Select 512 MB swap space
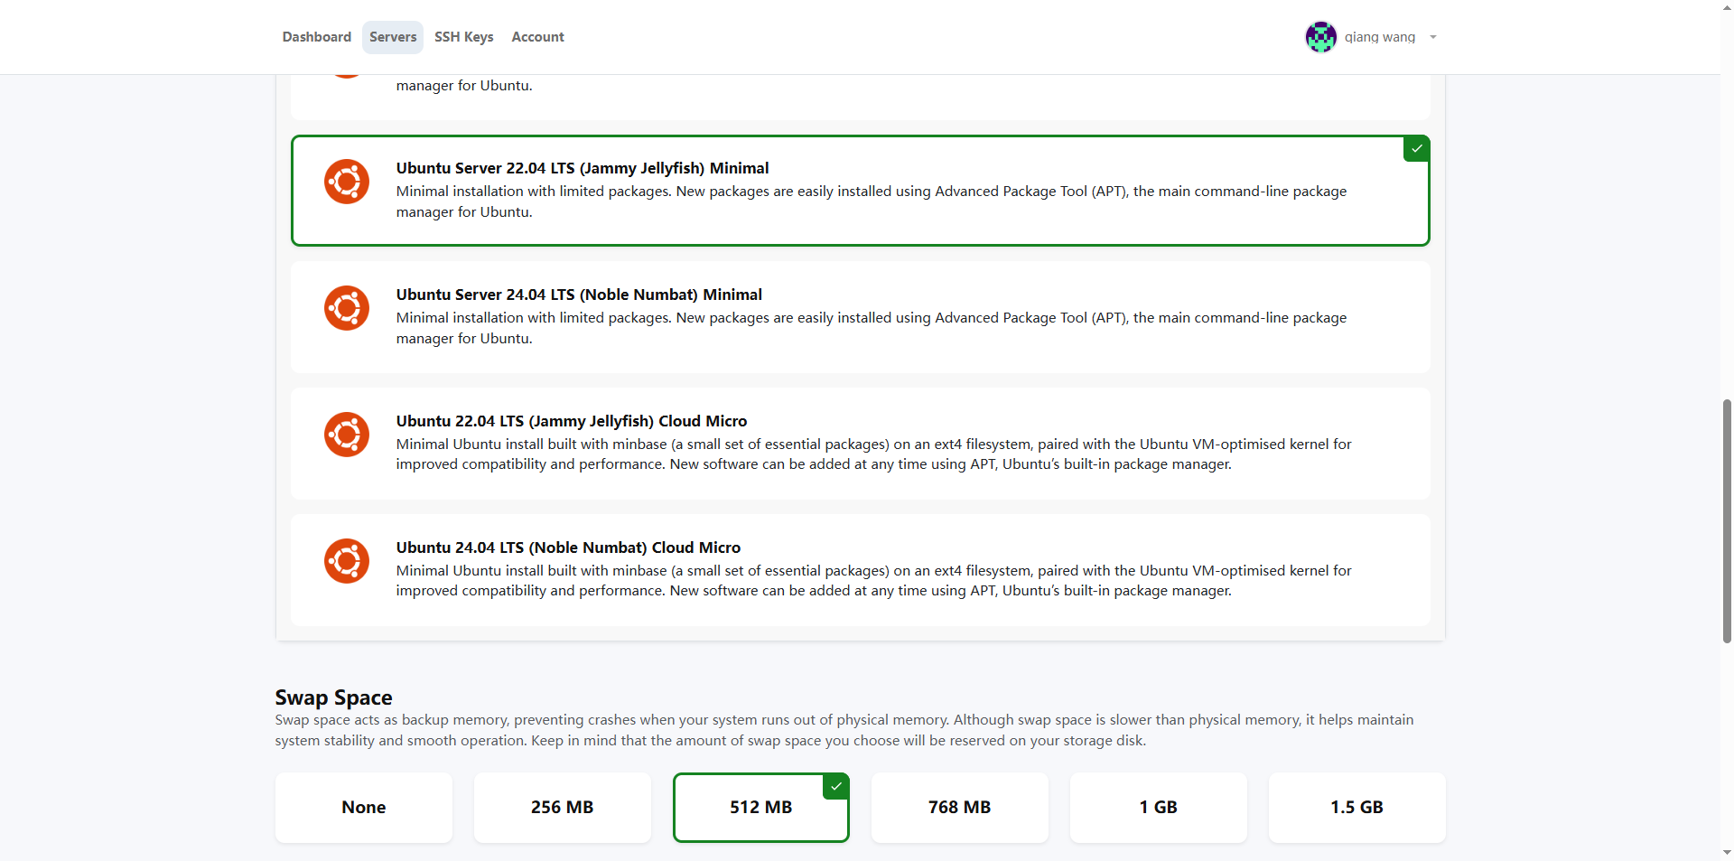Viewport: 1734px width, 861px height. point(761,808)
